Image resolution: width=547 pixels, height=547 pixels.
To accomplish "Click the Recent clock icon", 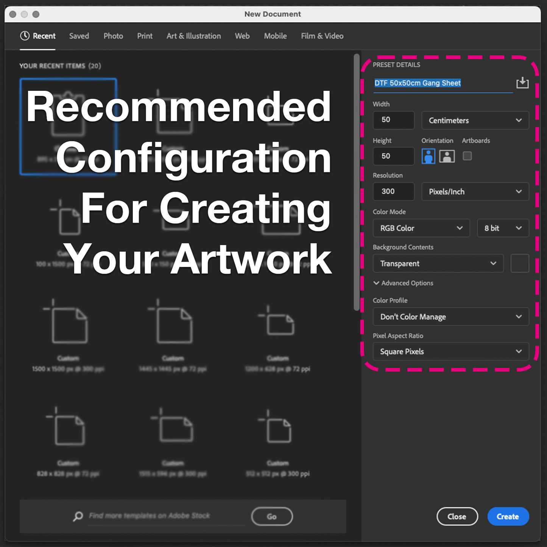I will point(25,36).
